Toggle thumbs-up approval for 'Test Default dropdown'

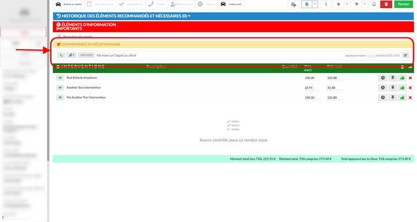(x=402, y=78)
